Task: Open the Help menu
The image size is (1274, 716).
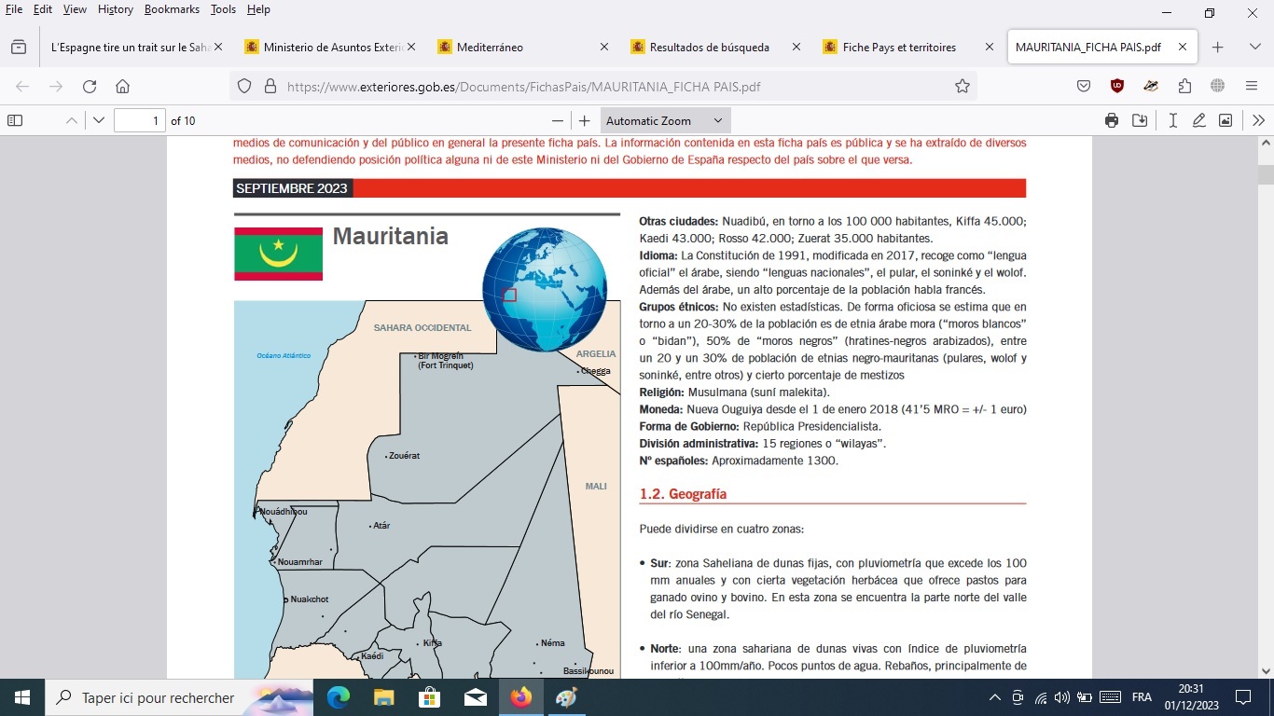Action: [x=258, y=9]
